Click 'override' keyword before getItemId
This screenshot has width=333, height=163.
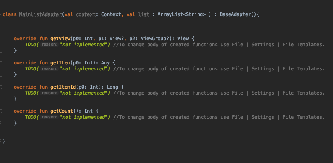(x=25, y=87)
